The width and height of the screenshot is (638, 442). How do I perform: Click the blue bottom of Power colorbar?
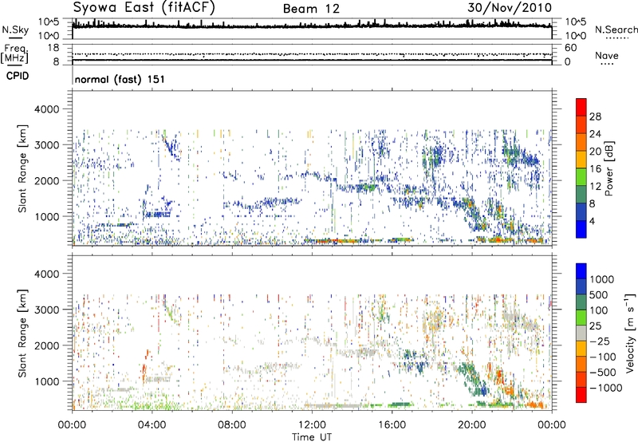coord(581,229)
